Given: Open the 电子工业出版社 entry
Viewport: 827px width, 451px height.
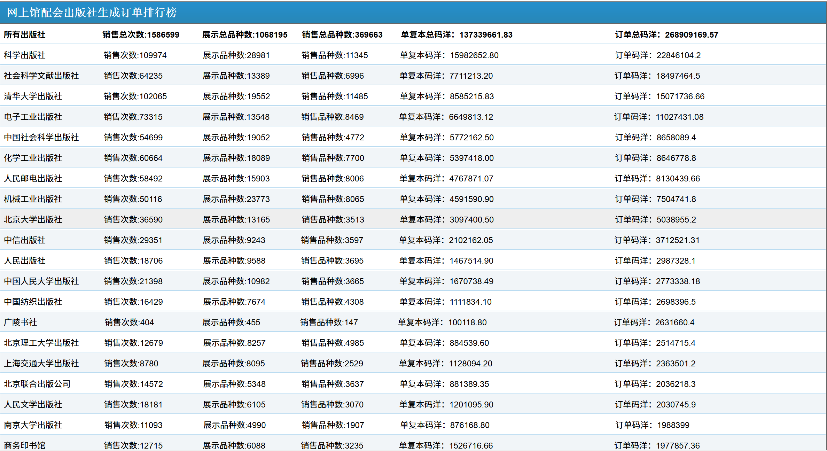Looking at the screenshot, I should point(33,117).
